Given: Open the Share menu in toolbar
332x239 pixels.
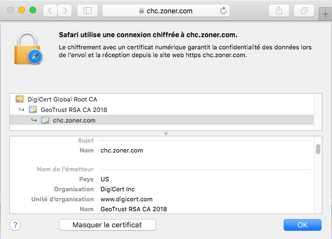Looking at the screenshot, I should 279,11.
